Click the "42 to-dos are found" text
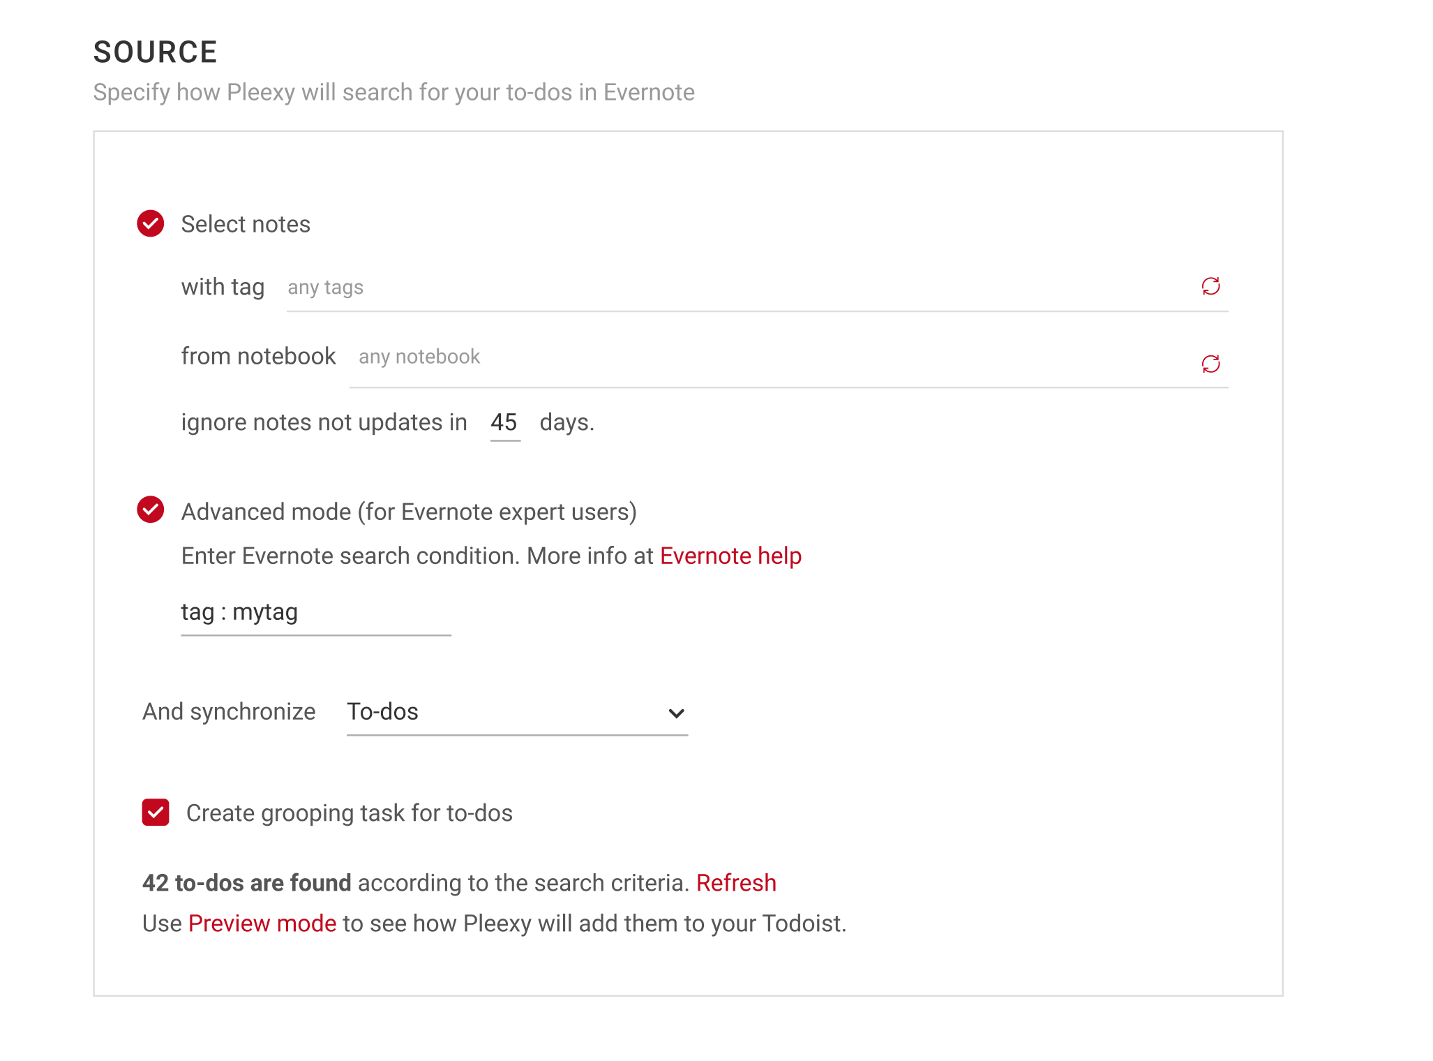 (x=246, y=883)
